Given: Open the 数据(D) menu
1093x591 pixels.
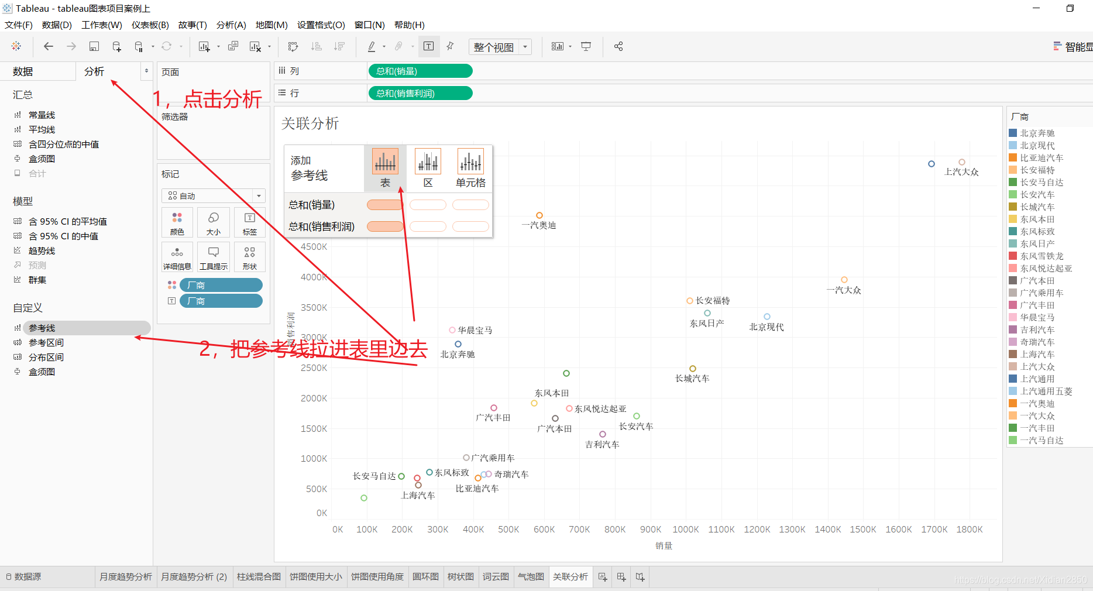Looking at the screenshot, I should [57, 25].
